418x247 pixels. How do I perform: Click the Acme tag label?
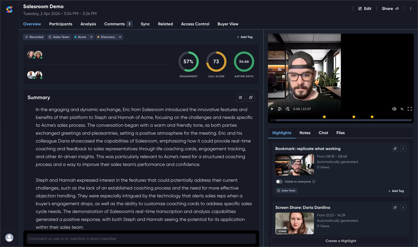(81, 37)
